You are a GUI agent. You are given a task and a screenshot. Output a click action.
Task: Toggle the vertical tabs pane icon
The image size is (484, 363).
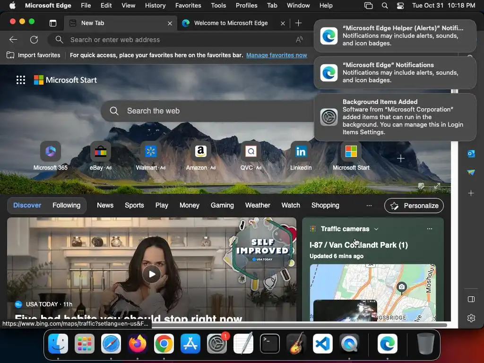53,23
